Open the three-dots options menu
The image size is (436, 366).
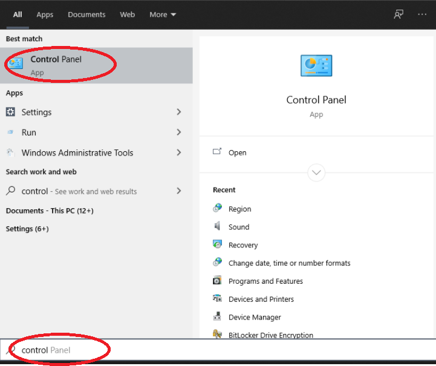click(x=422, y=14)
